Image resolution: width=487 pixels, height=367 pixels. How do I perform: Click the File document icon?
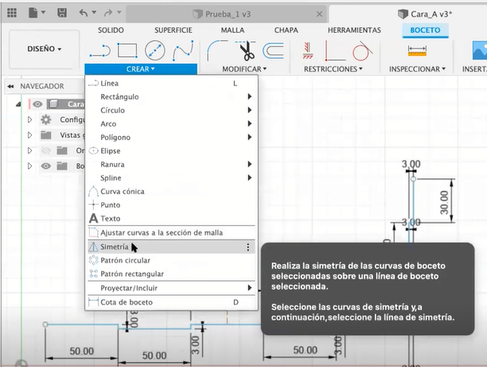coord(33,13)
